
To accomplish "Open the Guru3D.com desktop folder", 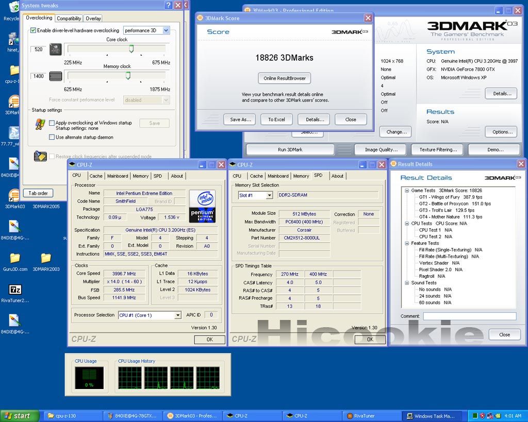I will (15, 259).
